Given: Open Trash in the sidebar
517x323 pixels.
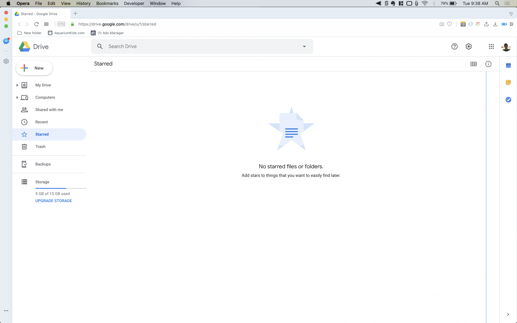Looking at the screenshot, I should [40, 147].
